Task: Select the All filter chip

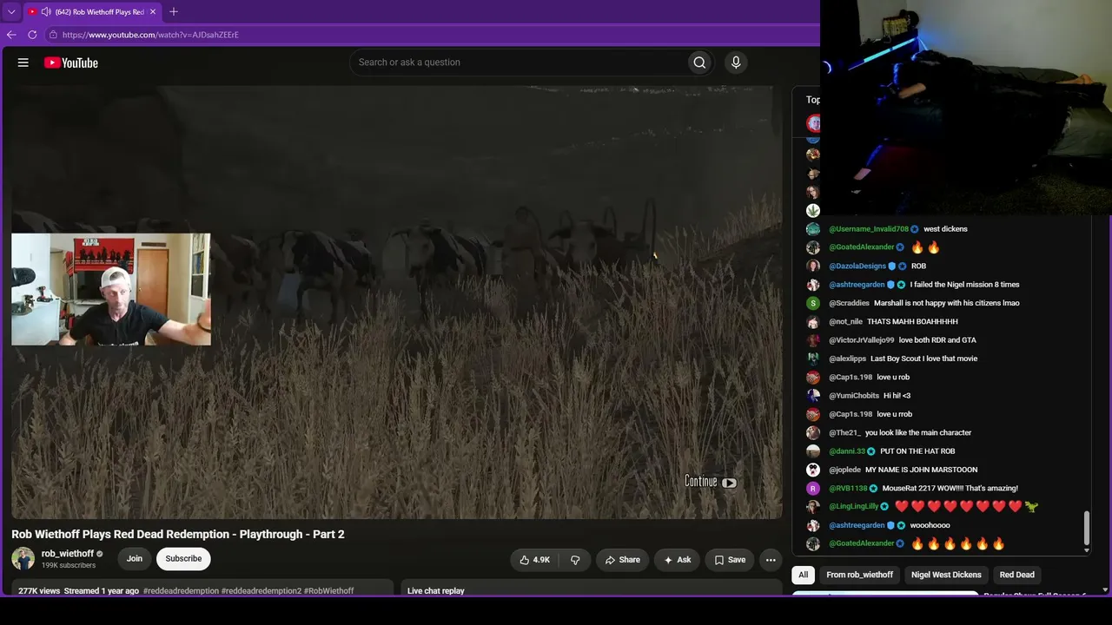Action: point(804,575)
